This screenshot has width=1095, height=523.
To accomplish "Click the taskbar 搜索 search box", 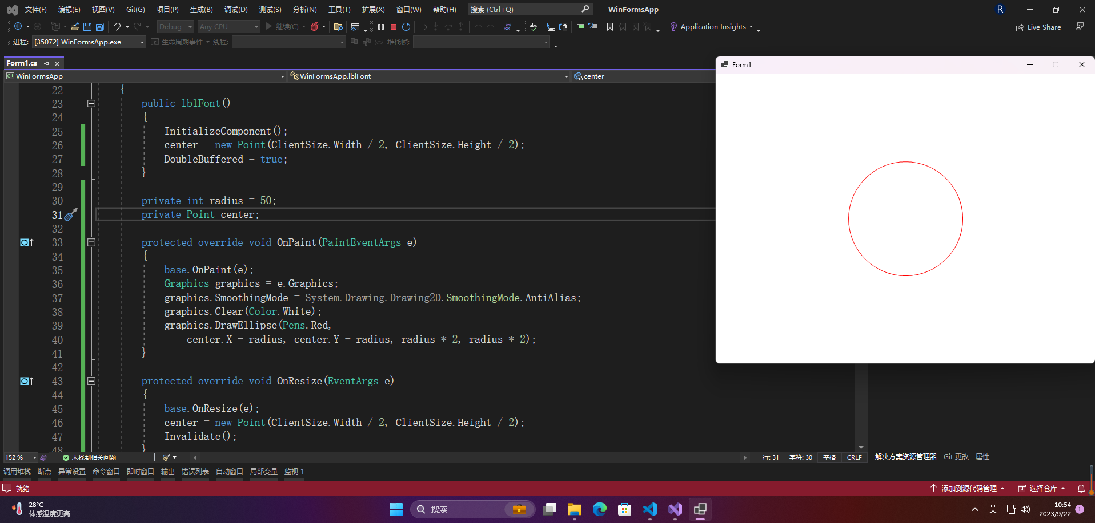I will click(x=472, y=509).
